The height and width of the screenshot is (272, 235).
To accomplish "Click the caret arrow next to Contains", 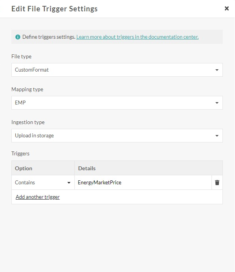I will pos(69,183).
